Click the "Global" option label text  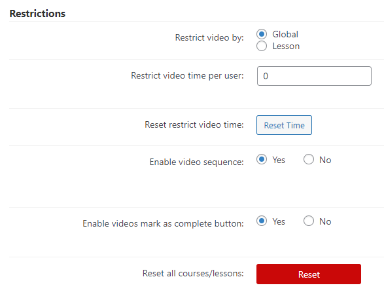[285, 34]
